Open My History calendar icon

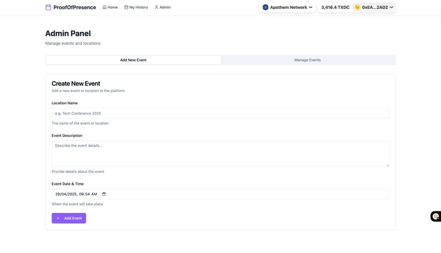pos(126,8)
